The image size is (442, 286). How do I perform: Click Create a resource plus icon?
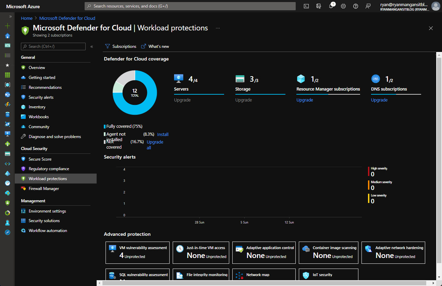[x=8, y=26]
